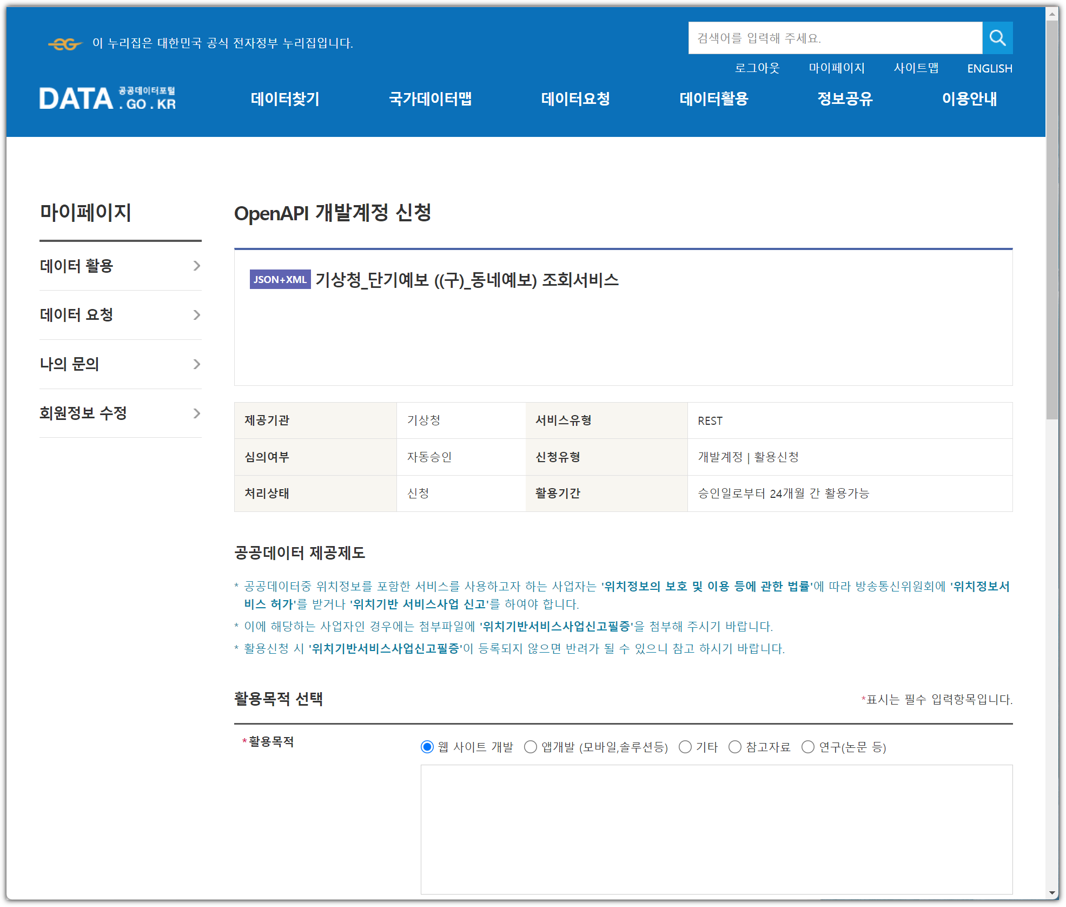The width and height of the screenshot is (1066, 907).
Task: Open 국가데이터맵 main menu
Action: pyautogui.click(x=431, y=99)
